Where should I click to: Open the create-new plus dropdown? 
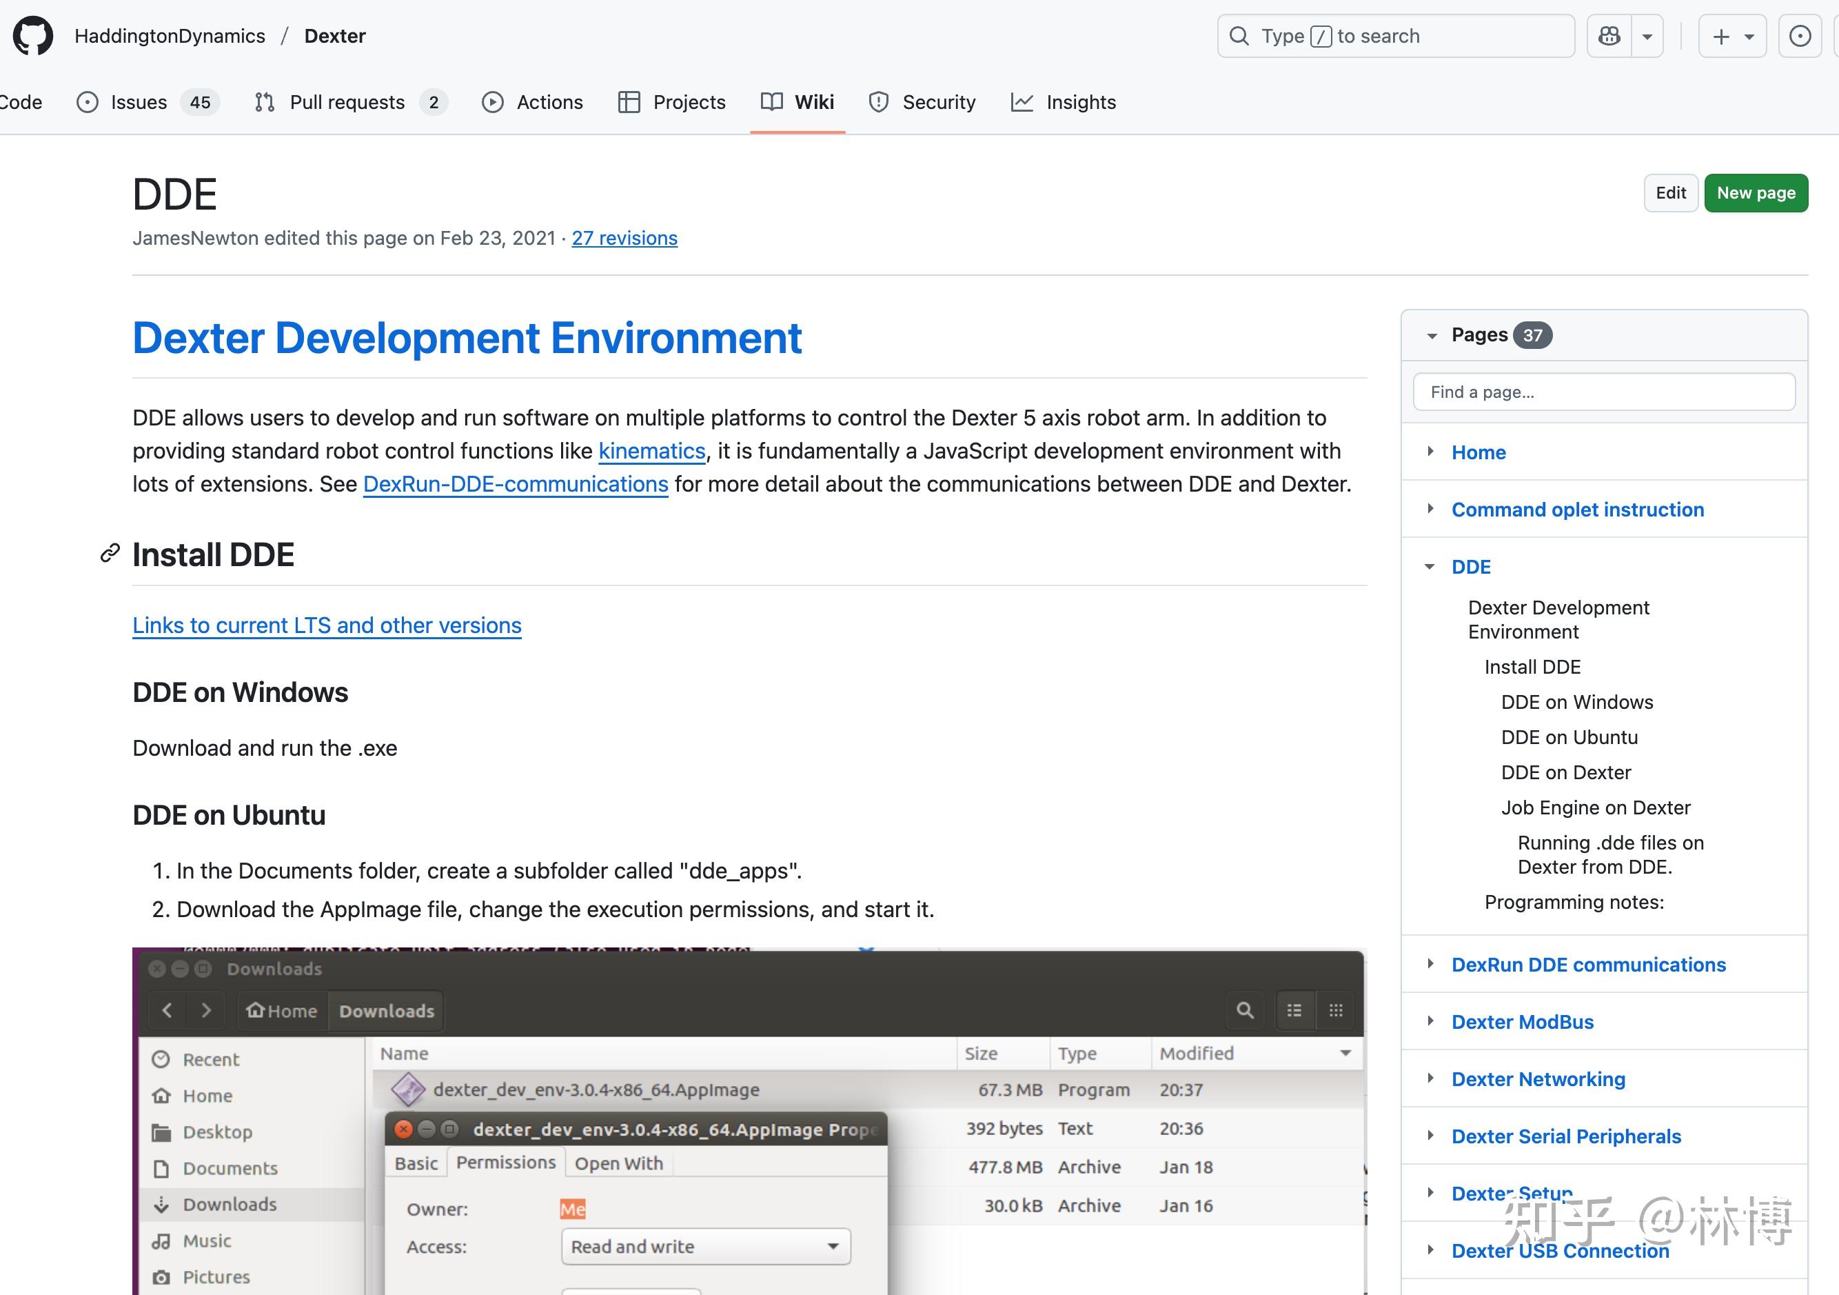click(1732, 36)
